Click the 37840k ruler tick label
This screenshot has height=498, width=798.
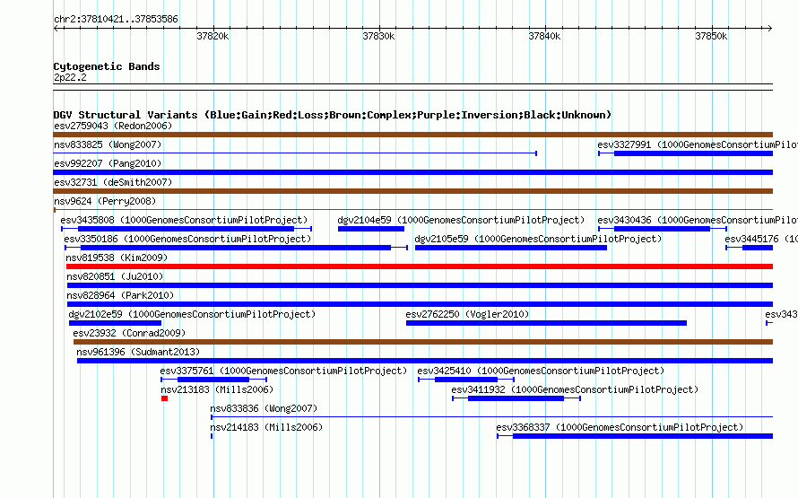[x=544, y=36]
